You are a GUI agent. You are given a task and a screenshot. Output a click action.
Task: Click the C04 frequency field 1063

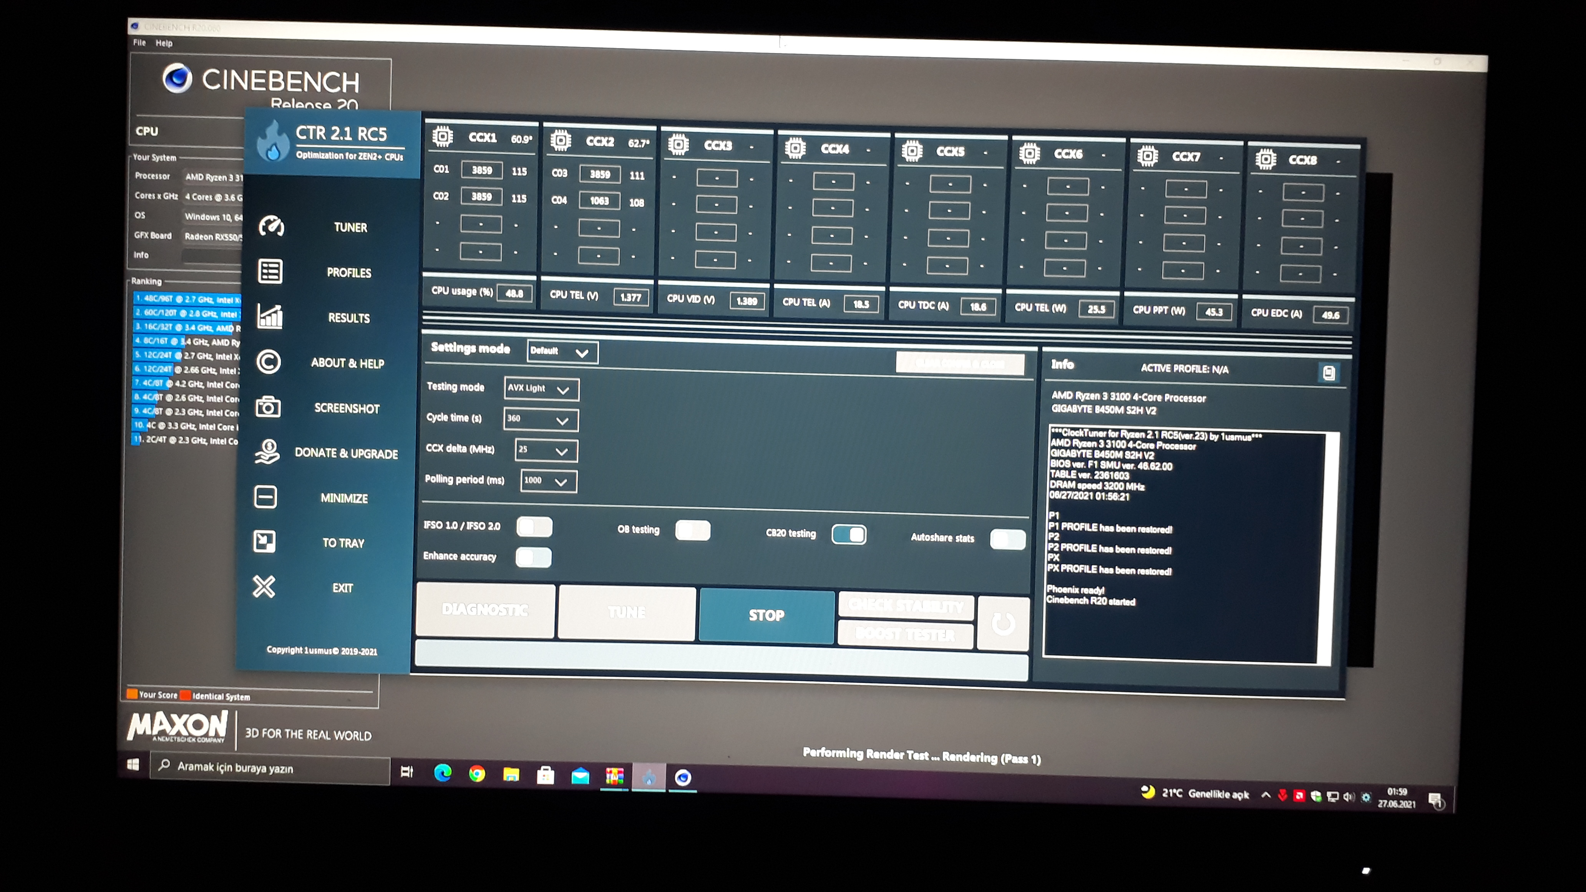click(x=599, y=201)
